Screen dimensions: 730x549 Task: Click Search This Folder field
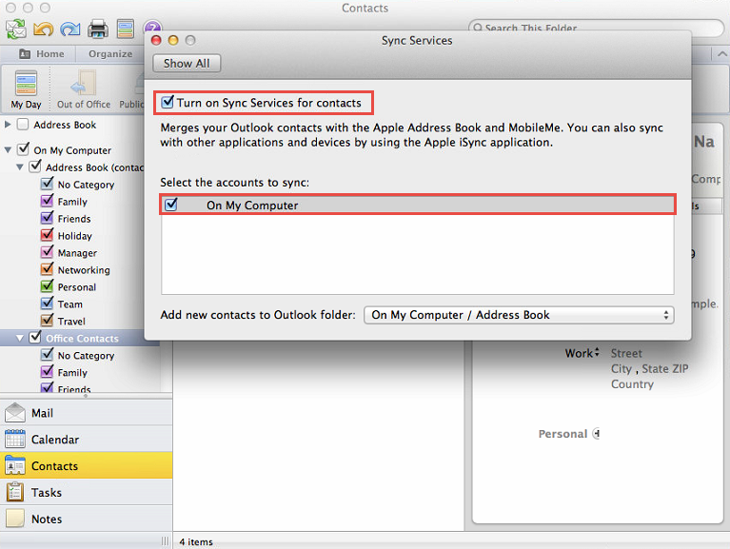pos(596,28)
